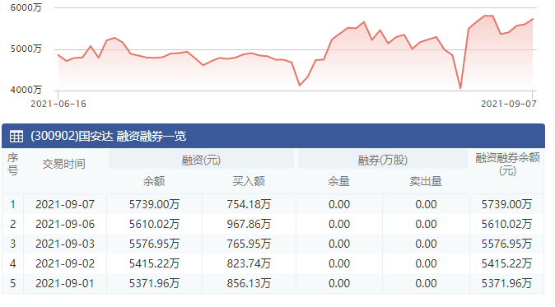Click the 卖出量 sub-header
This screenshot has height=307, width=555.
click(x=426, y=181)
